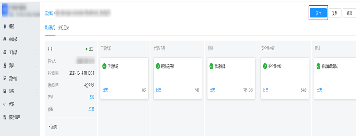Image resolution: width=359 pixels, height=136 pixels.
Task: Click the 5秒 duration on 硬编码扫描 card
Action: (198, 90)
